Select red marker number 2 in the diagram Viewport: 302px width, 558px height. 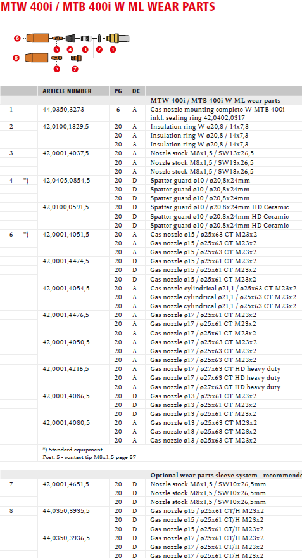(x=99, y=49)
